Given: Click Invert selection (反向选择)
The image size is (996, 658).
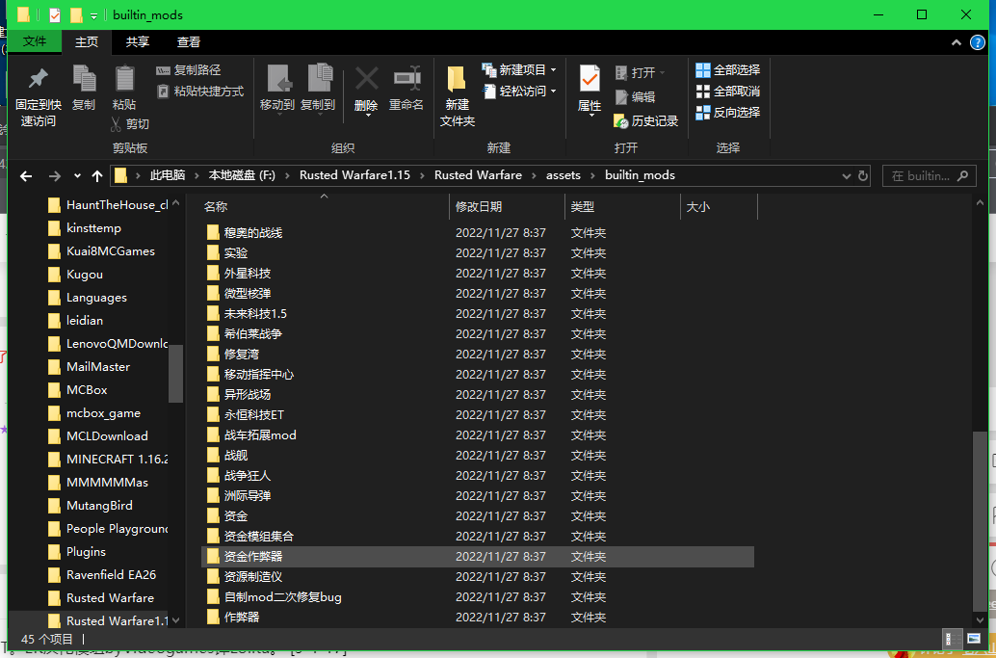Looking at the screenshot, I should click(x=727, y=113).
